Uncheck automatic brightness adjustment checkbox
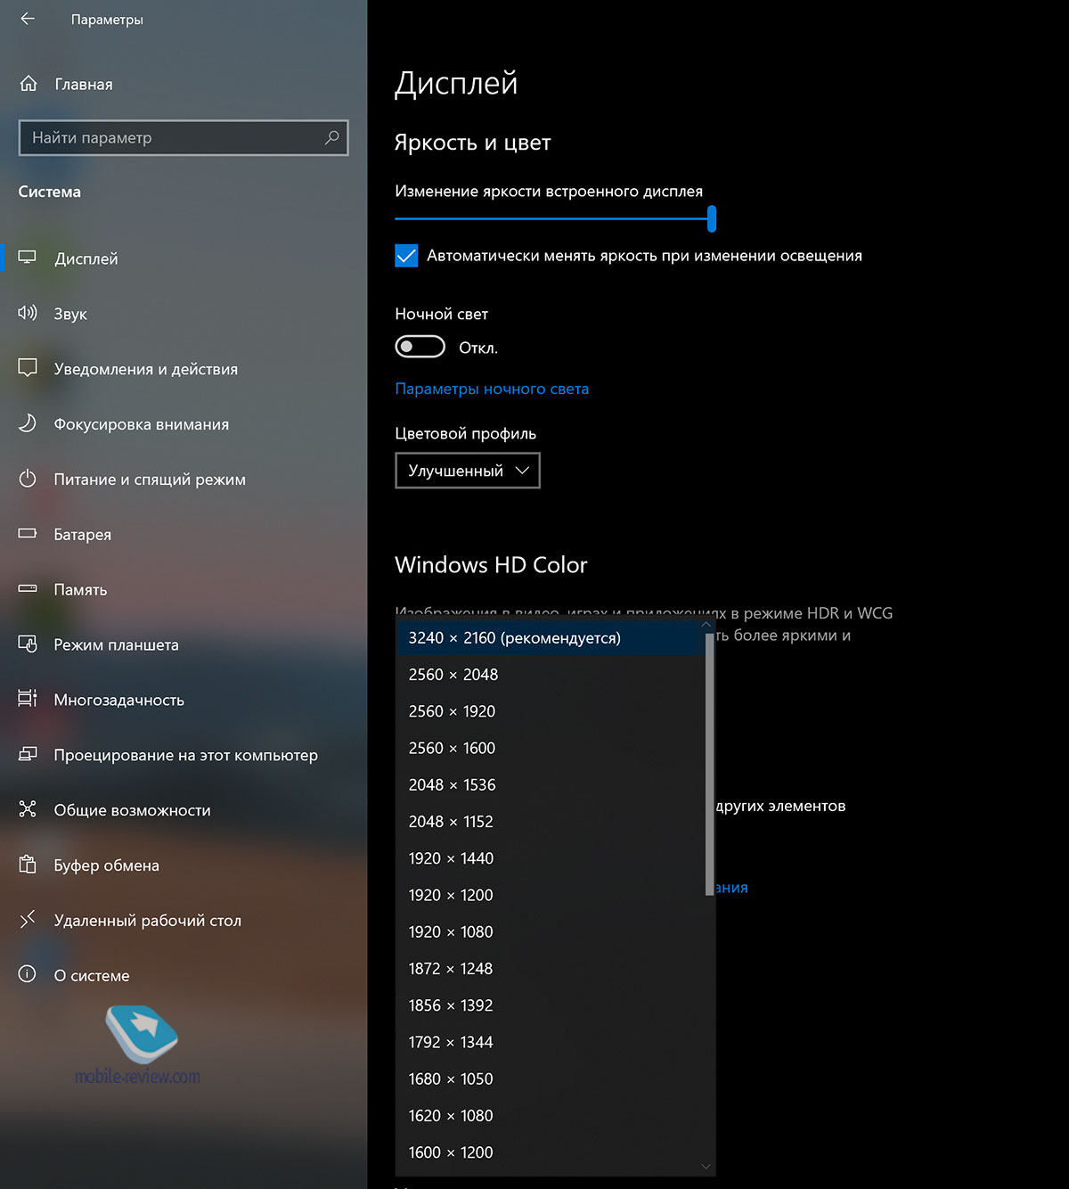Image resolution: width=1069 pixels, height=1189 pixels. click(x=406, y=256)
